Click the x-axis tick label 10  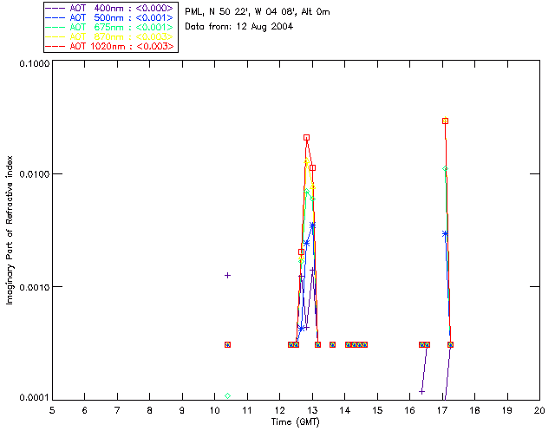214,410
